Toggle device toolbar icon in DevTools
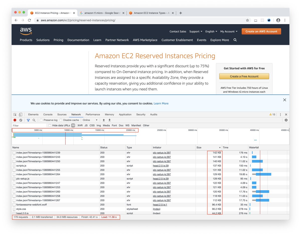301x235 pixels. tap(21, 114)
